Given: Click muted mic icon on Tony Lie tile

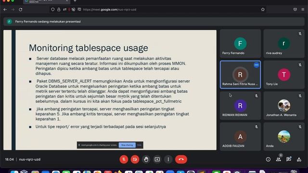Looking at the screenshot, I should pos(300,65).
